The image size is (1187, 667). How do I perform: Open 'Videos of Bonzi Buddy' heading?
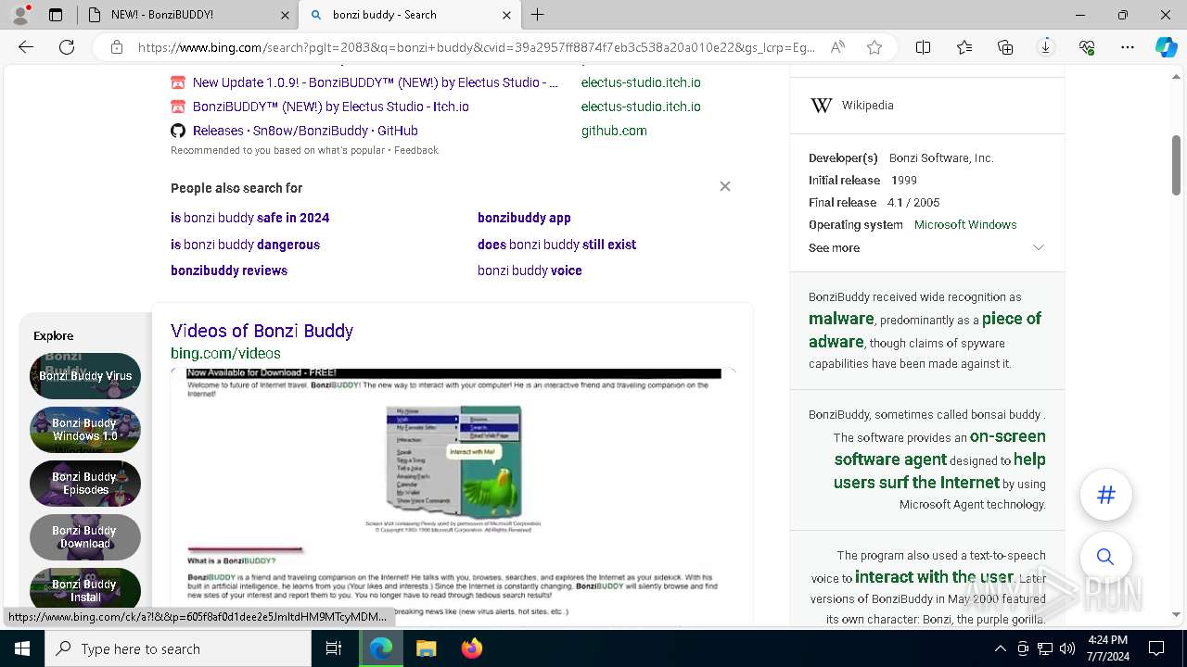pos(262,331)
